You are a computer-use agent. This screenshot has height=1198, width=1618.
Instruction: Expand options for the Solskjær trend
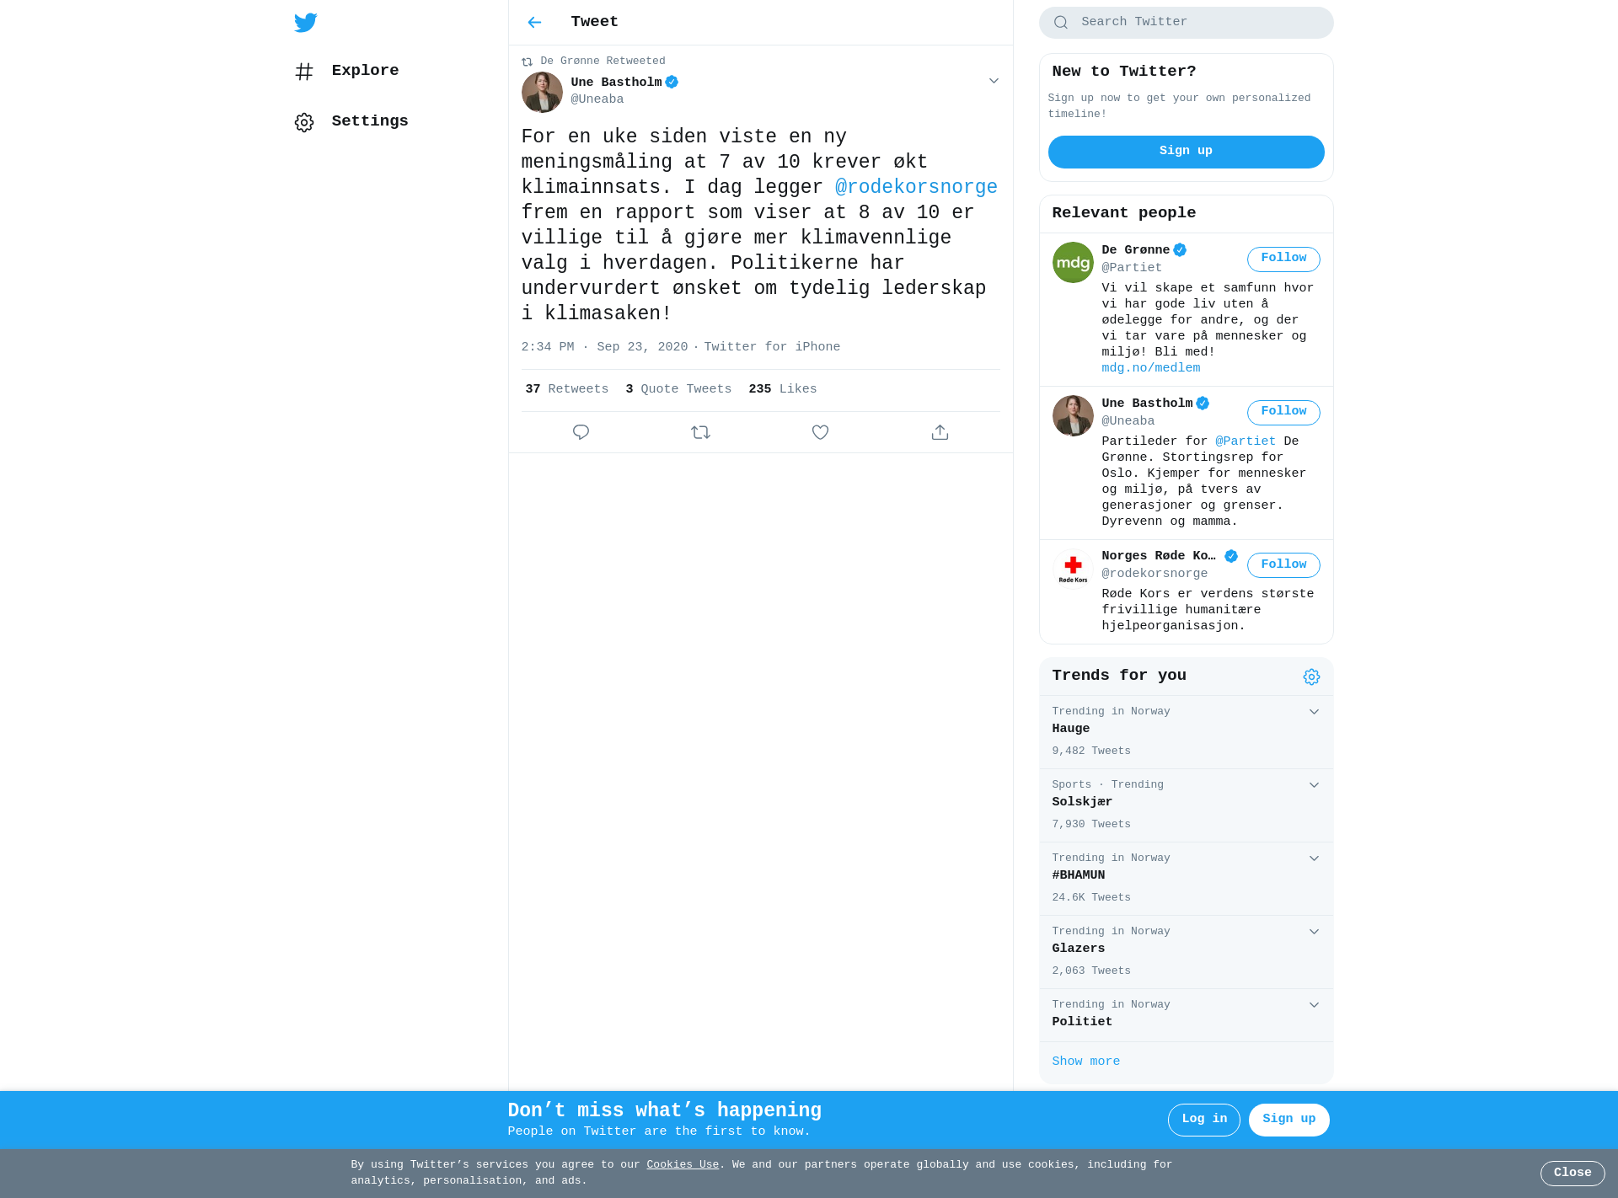click(1314, 785)
